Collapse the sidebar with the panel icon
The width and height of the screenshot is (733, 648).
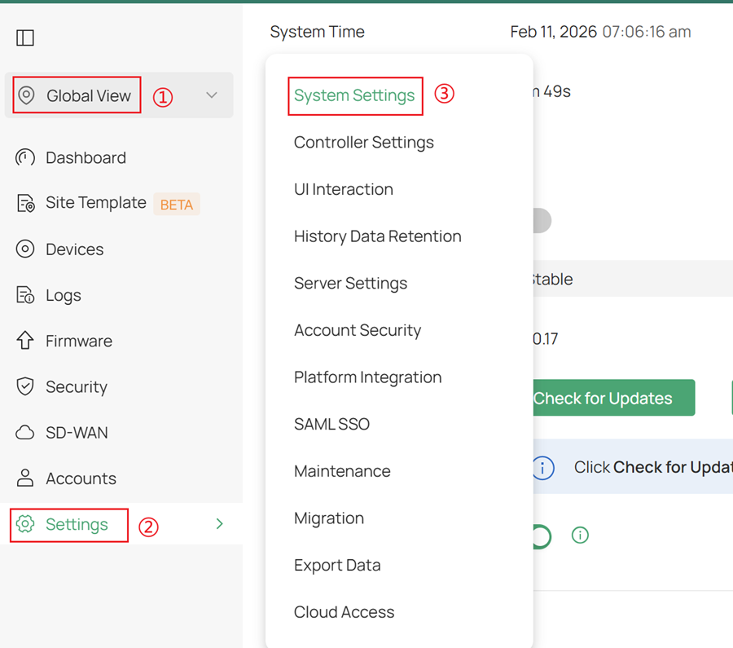click(25, 37)
